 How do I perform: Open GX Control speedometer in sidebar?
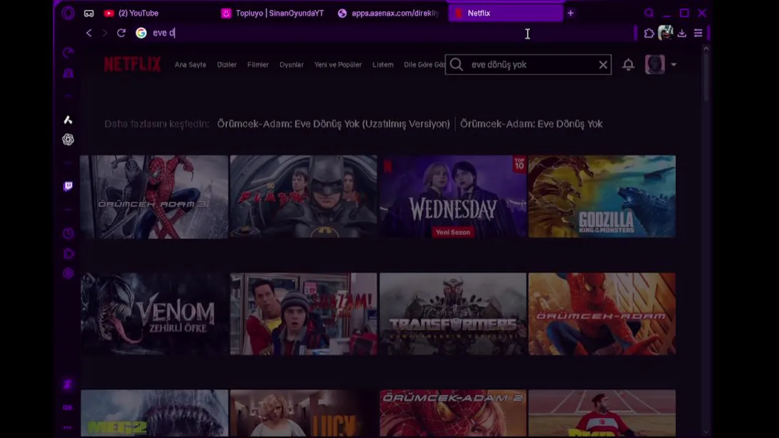[68, 53]
